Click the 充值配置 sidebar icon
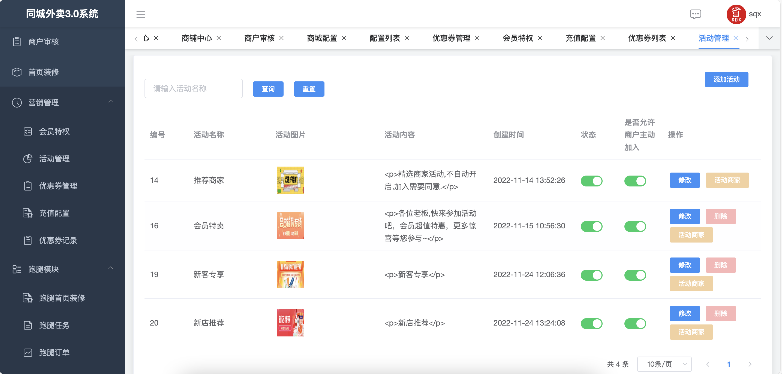Image resolution: width=782 pixels, height=374 pixels. [x=28, y=213]
